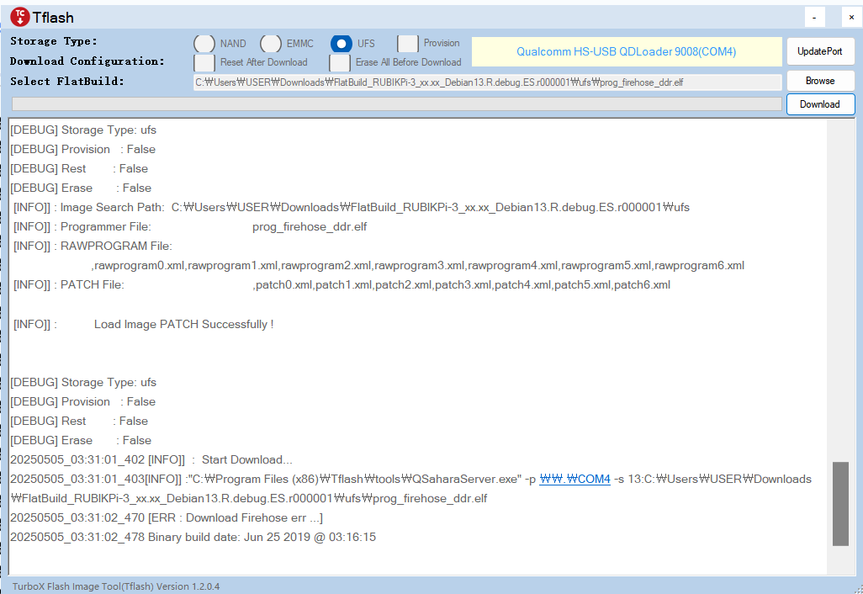Screen dimensions: 863x594
Task: Click the 'Start Download...' log entry
Action: pyautogui.click(x=151, y=459)
